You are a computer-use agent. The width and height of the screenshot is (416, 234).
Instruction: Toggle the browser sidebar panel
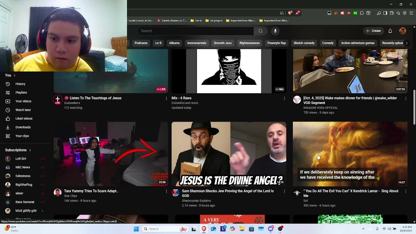(x=385, y=13)
